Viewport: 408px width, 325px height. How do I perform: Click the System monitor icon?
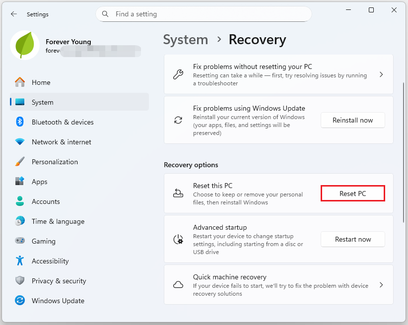click(x=20, y=102)
